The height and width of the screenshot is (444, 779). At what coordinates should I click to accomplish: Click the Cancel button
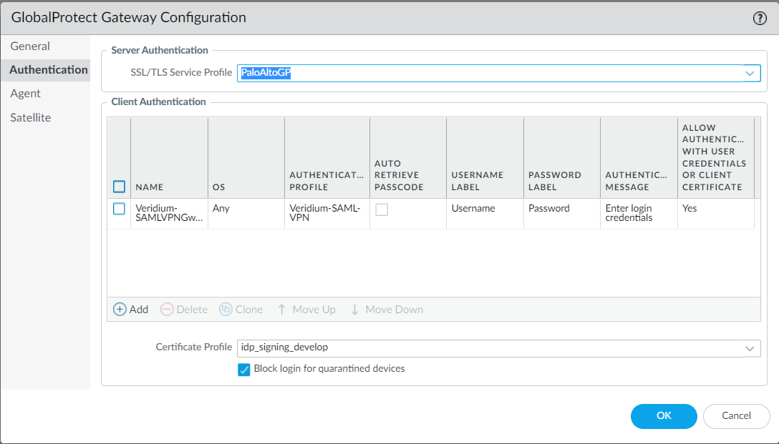[x=736, y=416]
